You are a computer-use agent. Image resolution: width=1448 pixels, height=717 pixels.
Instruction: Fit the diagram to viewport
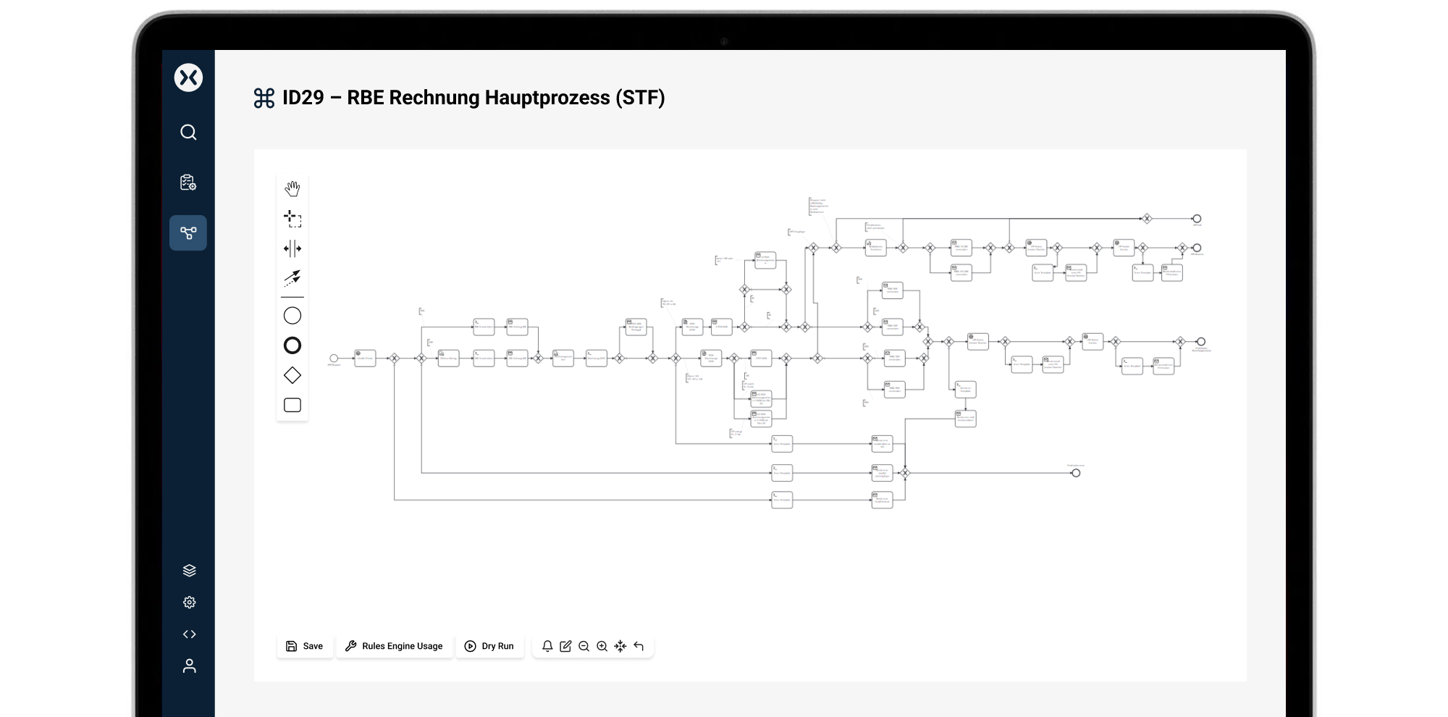tap(620, 646)
